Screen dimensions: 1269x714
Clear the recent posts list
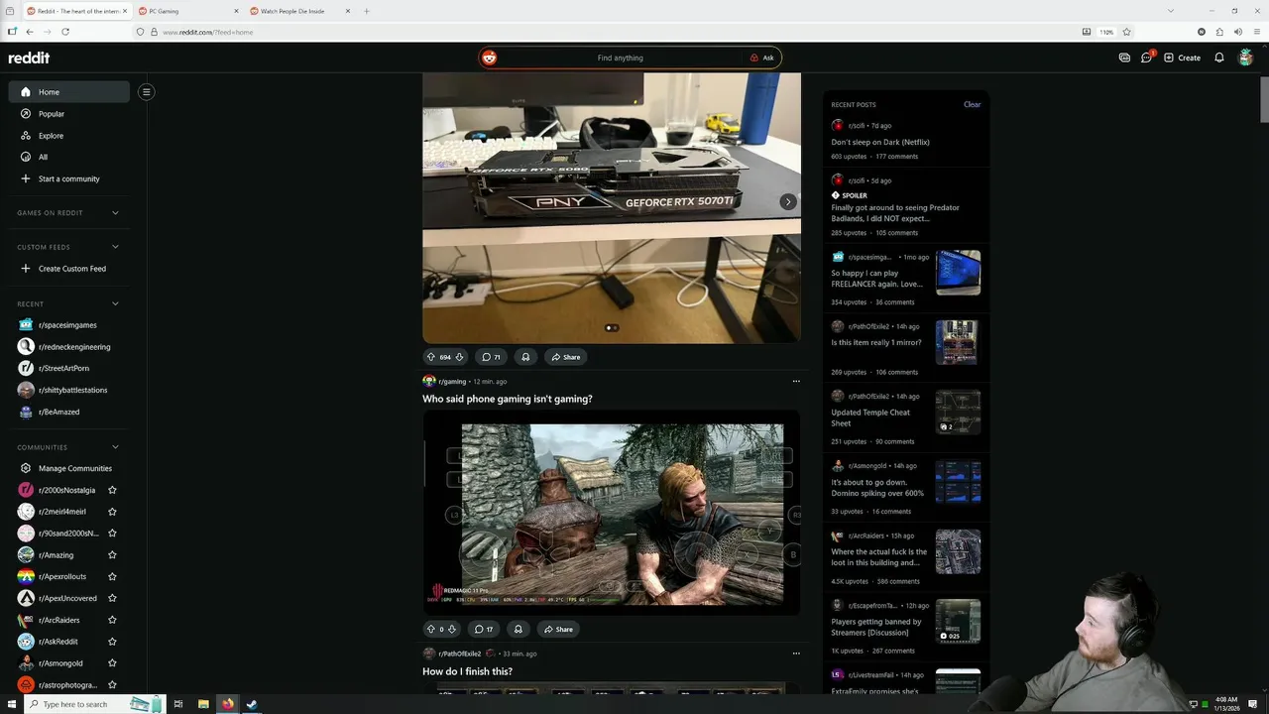tap(972, 104)
